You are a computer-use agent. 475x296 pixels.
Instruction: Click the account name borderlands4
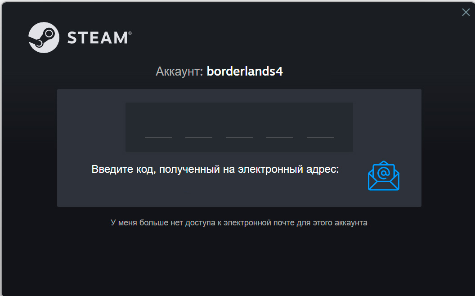245,71
